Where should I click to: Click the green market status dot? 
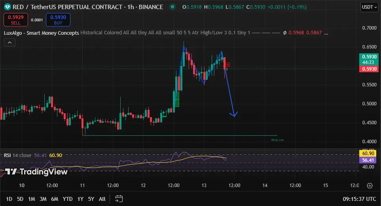(172, 7)
